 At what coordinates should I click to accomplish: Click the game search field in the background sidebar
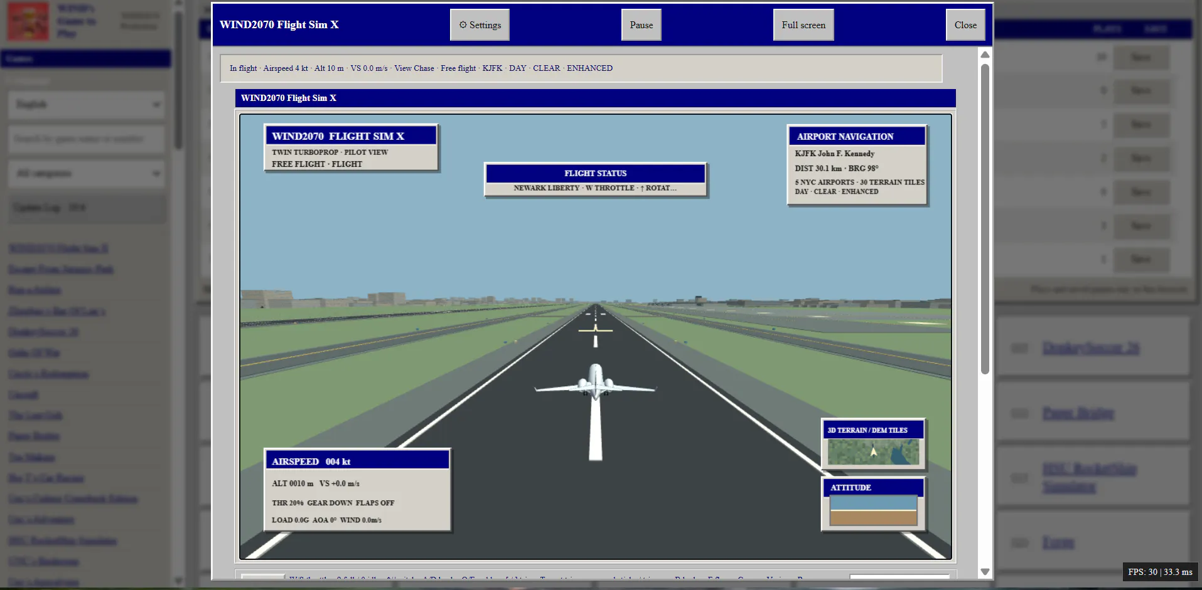[87, 139]
